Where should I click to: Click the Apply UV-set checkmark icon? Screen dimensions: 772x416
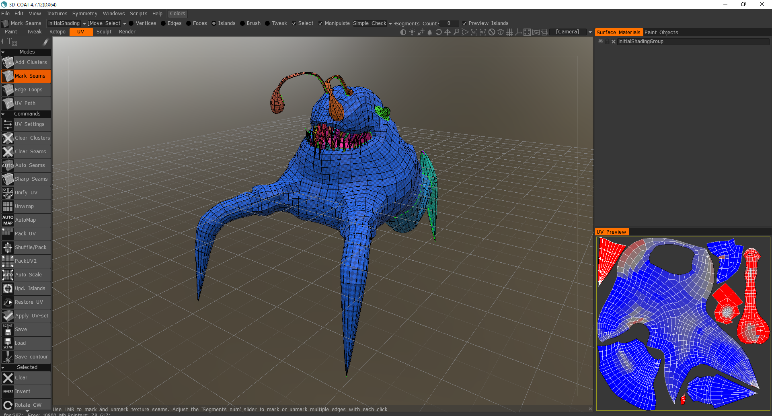pos(8,316)
